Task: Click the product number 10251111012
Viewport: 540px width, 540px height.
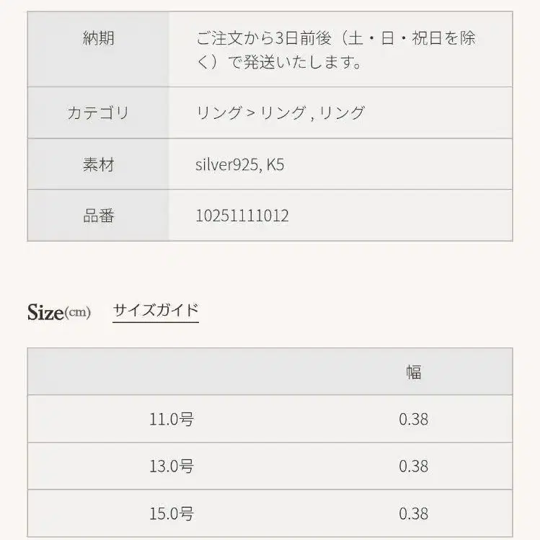Action: [242, 216]
